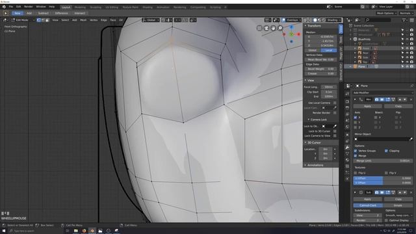Screen dimensions: 416x234
Task: Open outliner filter funnel icon
Action: (404, 20)
